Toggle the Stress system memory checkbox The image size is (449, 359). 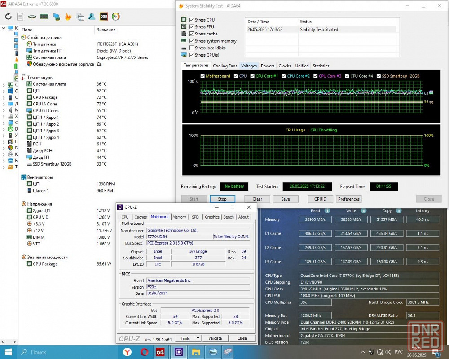click(x=192, y=41)
